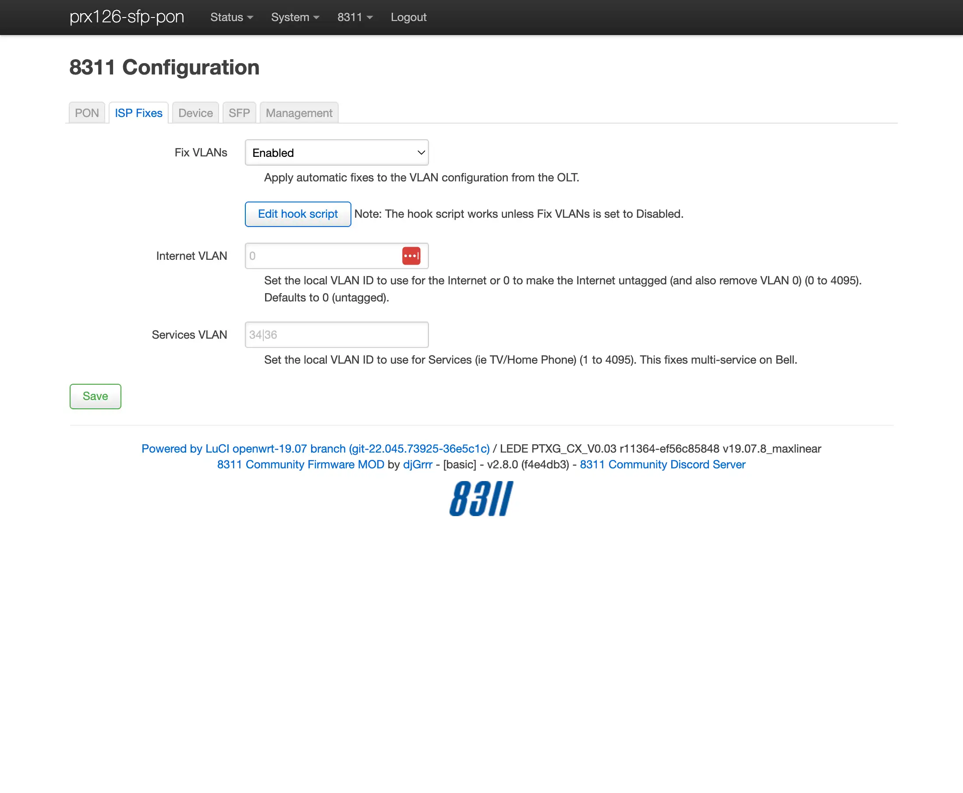Screen dimensions: 963x793
Task: Open 8311 Community Firmware MOD link
Action: (301, 464)
